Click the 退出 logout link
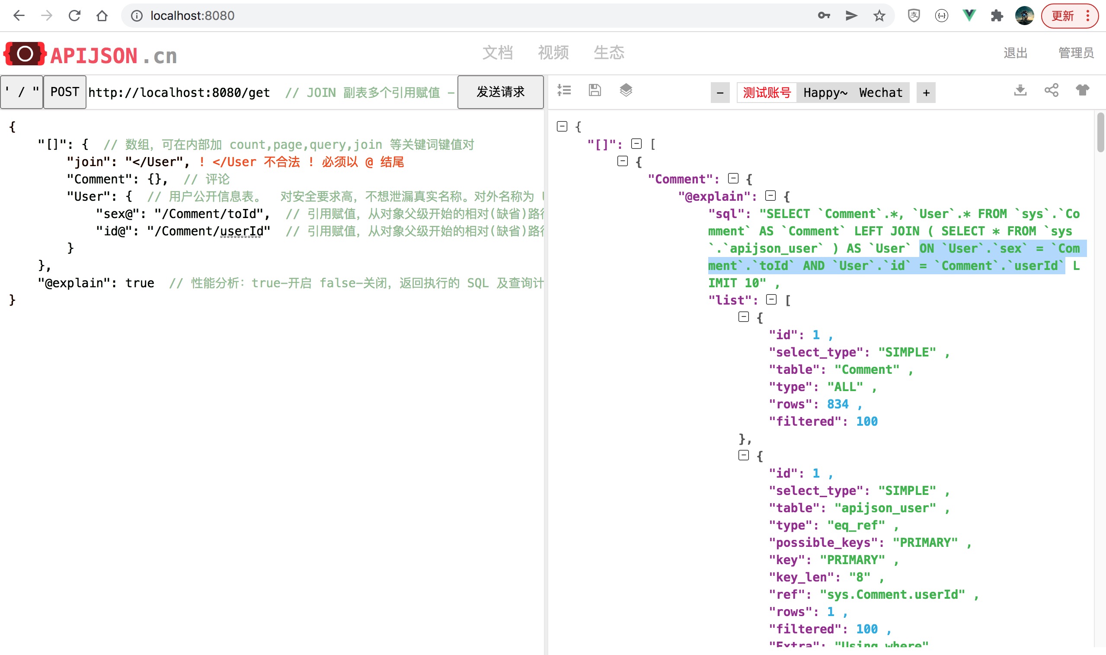Screen dimensions: 1106x655 click(x=1015, y=53)
